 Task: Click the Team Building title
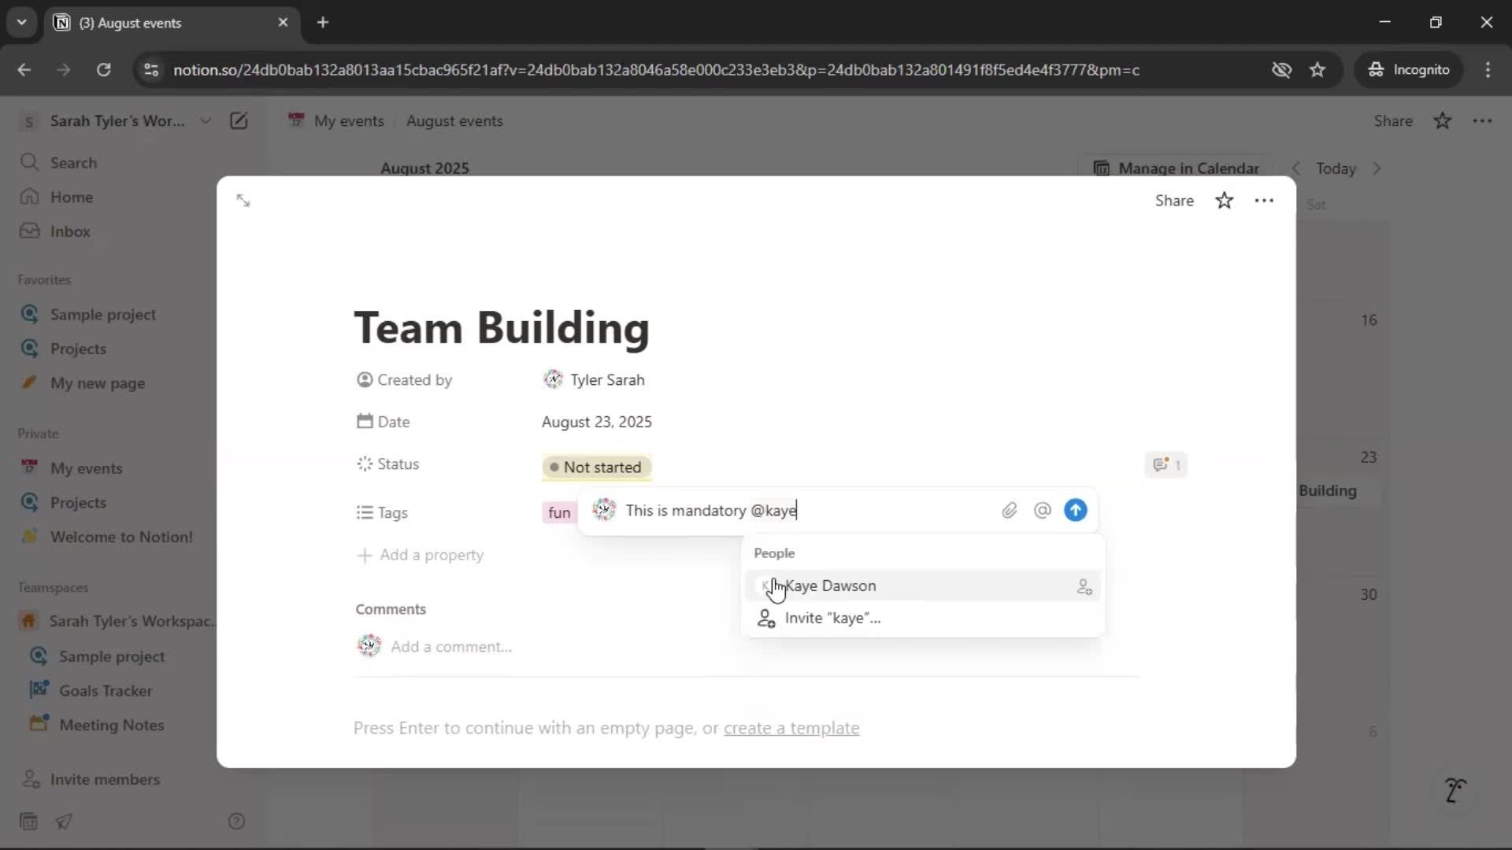coord(502,327)
